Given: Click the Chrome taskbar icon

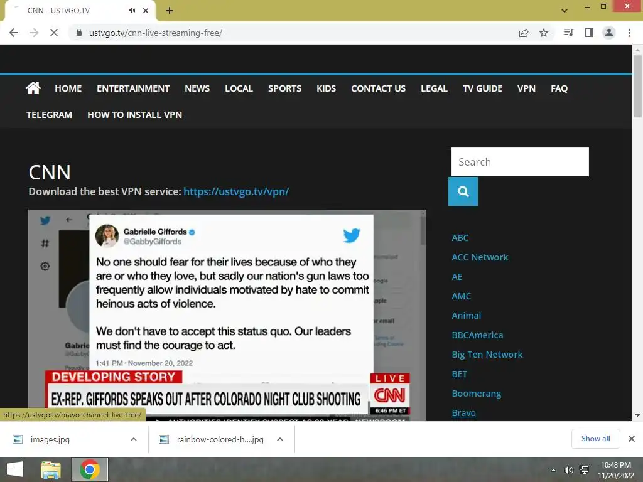Looking at the screenshot, I should click(x=90, y=469).
